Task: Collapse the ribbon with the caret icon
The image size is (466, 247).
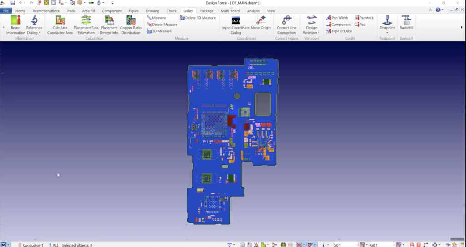Action: pyautogui.click(x=431, y=10)
